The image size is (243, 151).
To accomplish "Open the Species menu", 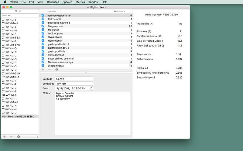I will point(67,2).
